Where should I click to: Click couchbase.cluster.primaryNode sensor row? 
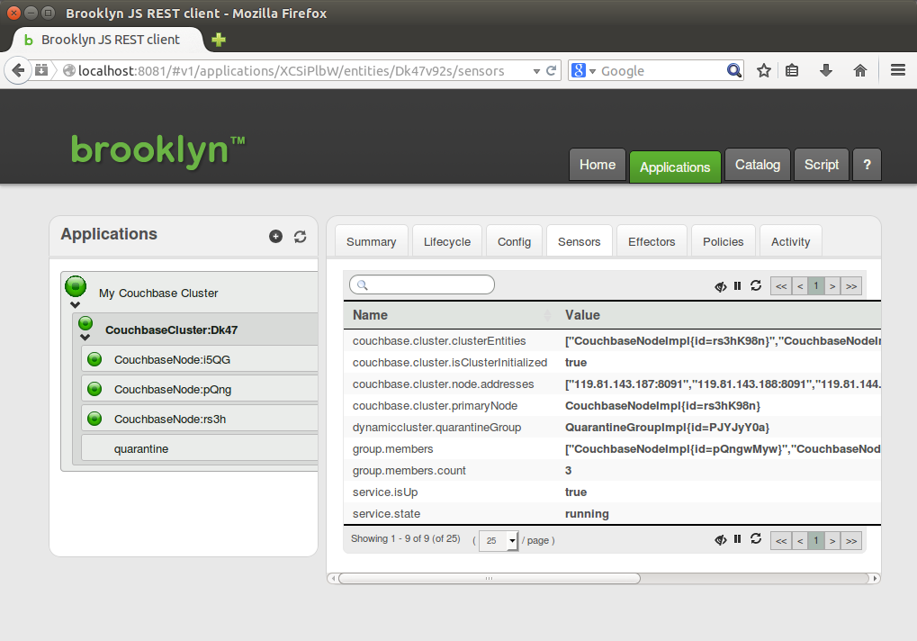coord(612,405)
